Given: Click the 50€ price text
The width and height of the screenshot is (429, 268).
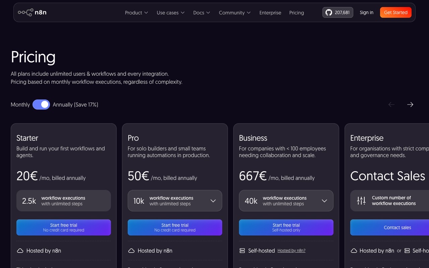Looking at the screenshot, I should click(x=138, y=176).
